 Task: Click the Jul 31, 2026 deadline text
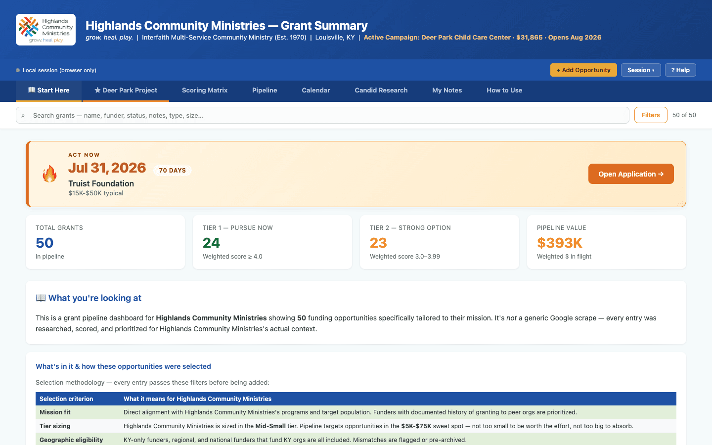[x=107, y=168]
